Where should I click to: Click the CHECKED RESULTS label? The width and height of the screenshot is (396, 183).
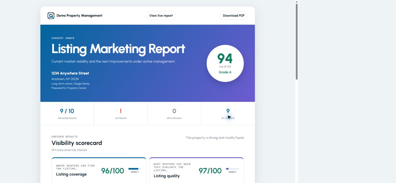[x=64, y=137]
